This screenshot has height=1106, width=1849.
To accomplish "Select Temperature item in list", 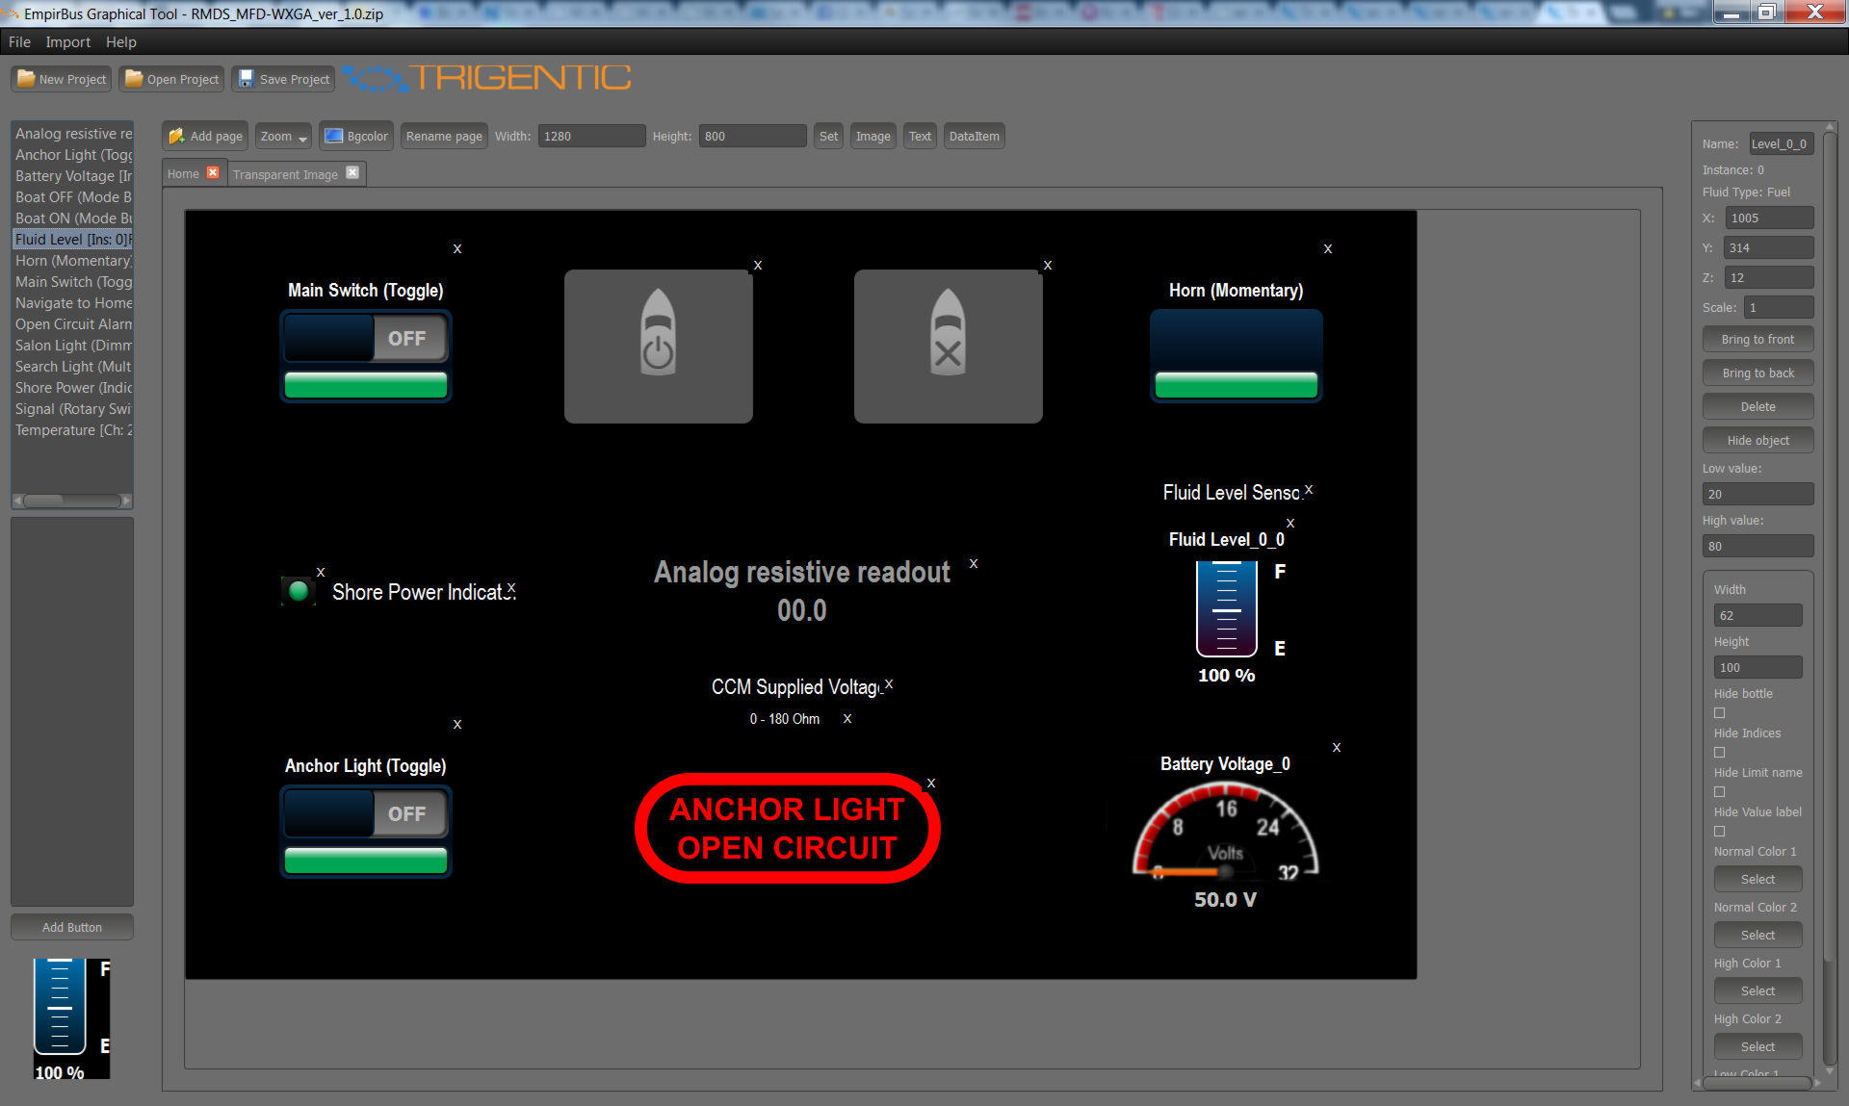I will coord(73,430).
